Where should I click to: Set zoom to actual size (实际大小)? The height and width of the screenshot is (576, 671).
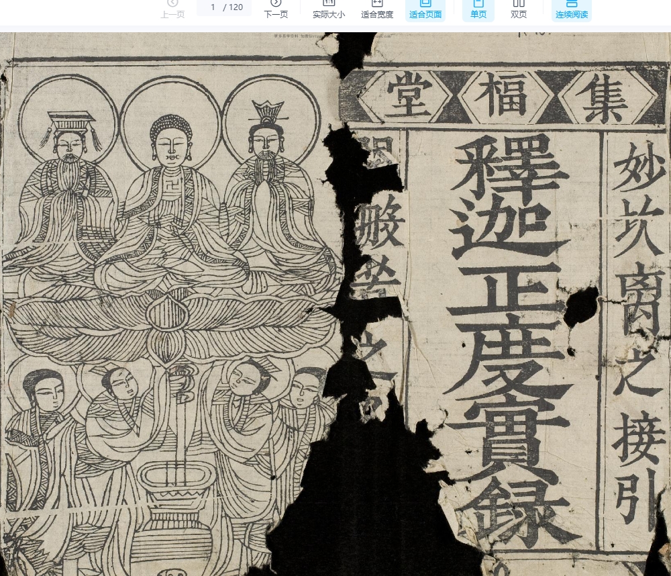pyautogui.click(x=329, y=9)
